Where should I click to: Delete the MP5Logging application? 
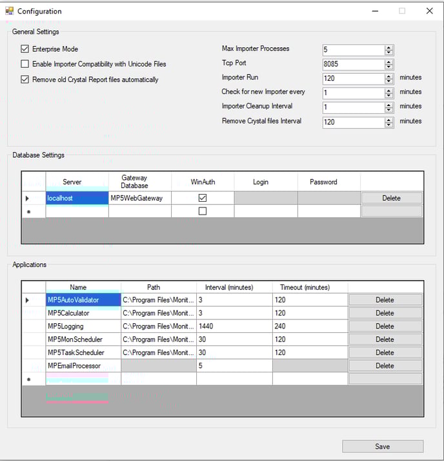pos(385,326)
